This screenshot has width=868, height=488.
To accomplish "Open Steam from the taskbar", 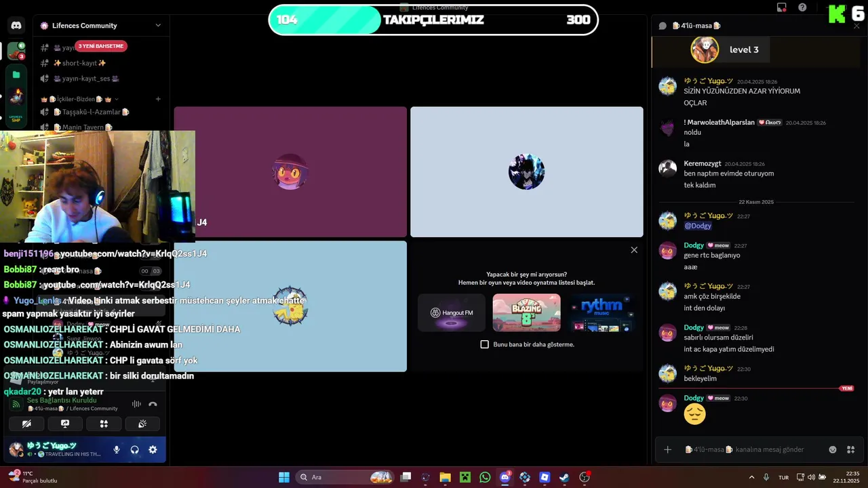I will pos(564,477).
